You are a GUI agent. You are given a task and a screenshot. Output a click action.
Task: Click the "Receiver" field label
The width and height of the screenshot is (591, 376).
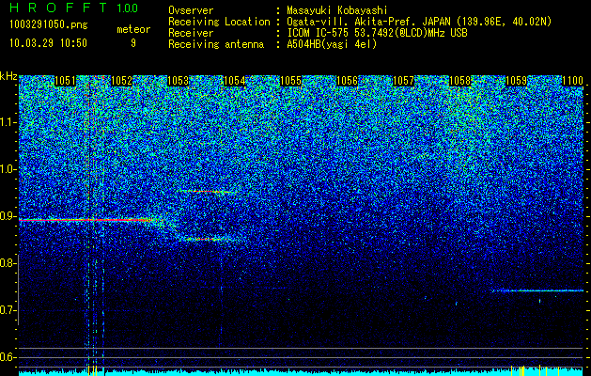pyautogui.click(x=191, y=33)
